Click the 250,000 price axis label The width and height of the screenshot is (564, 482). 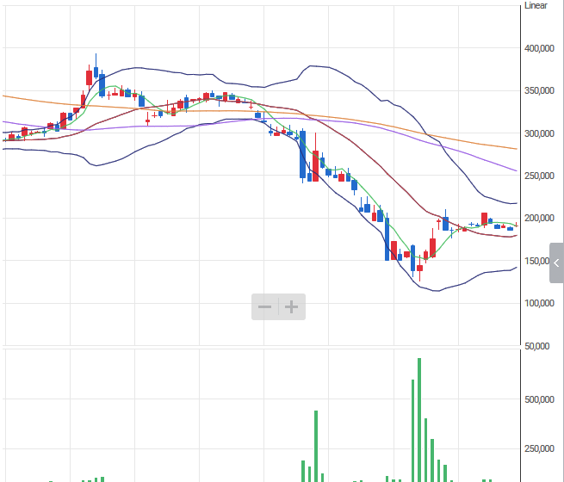tap(539, 176)
